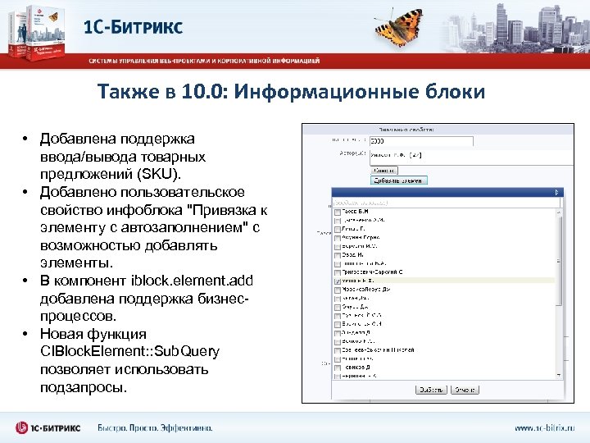Click the blue arrow icon in the popup header
590x443 pixels.
557,193
